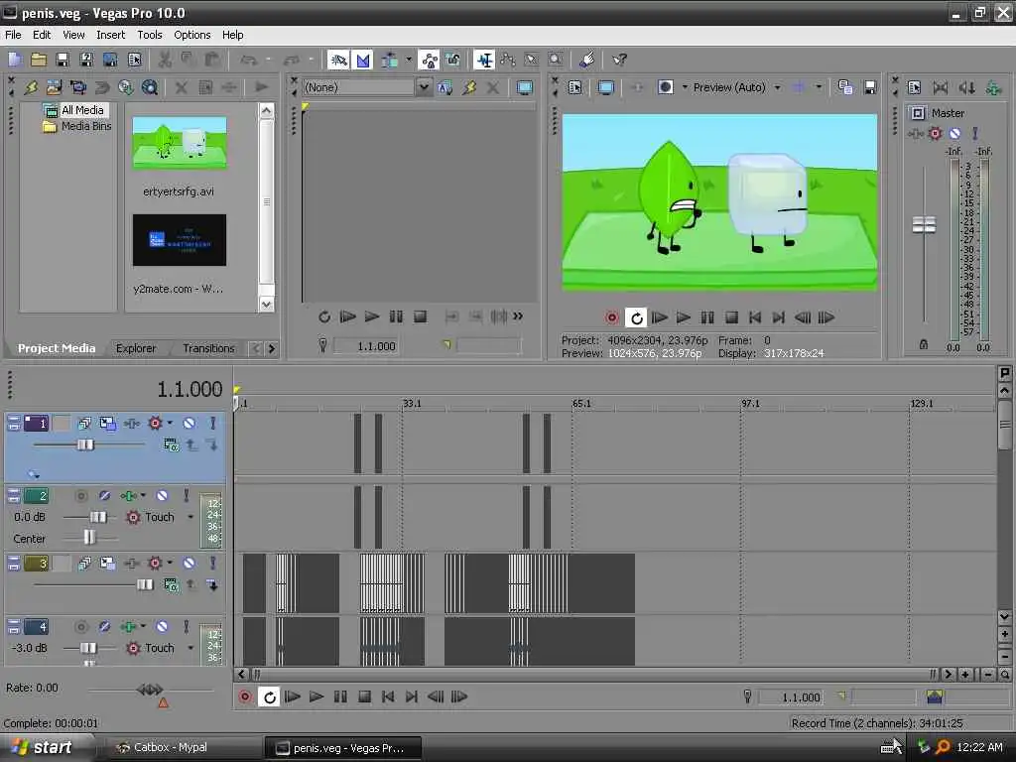Save preview snapshot to file icon

(x=870, y=87)
